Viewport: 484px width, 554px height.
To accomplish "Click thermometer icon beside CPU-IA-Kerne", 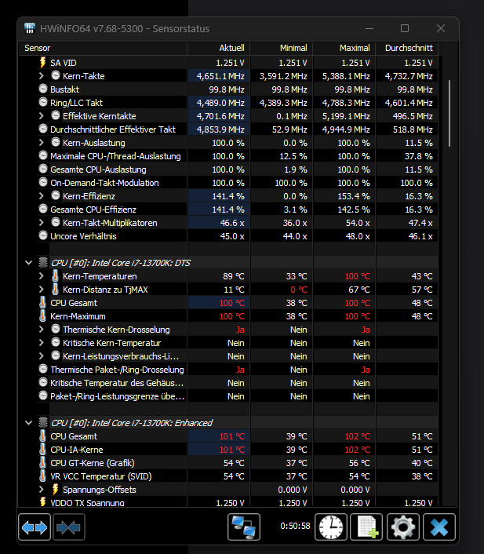I will (42, 450).
